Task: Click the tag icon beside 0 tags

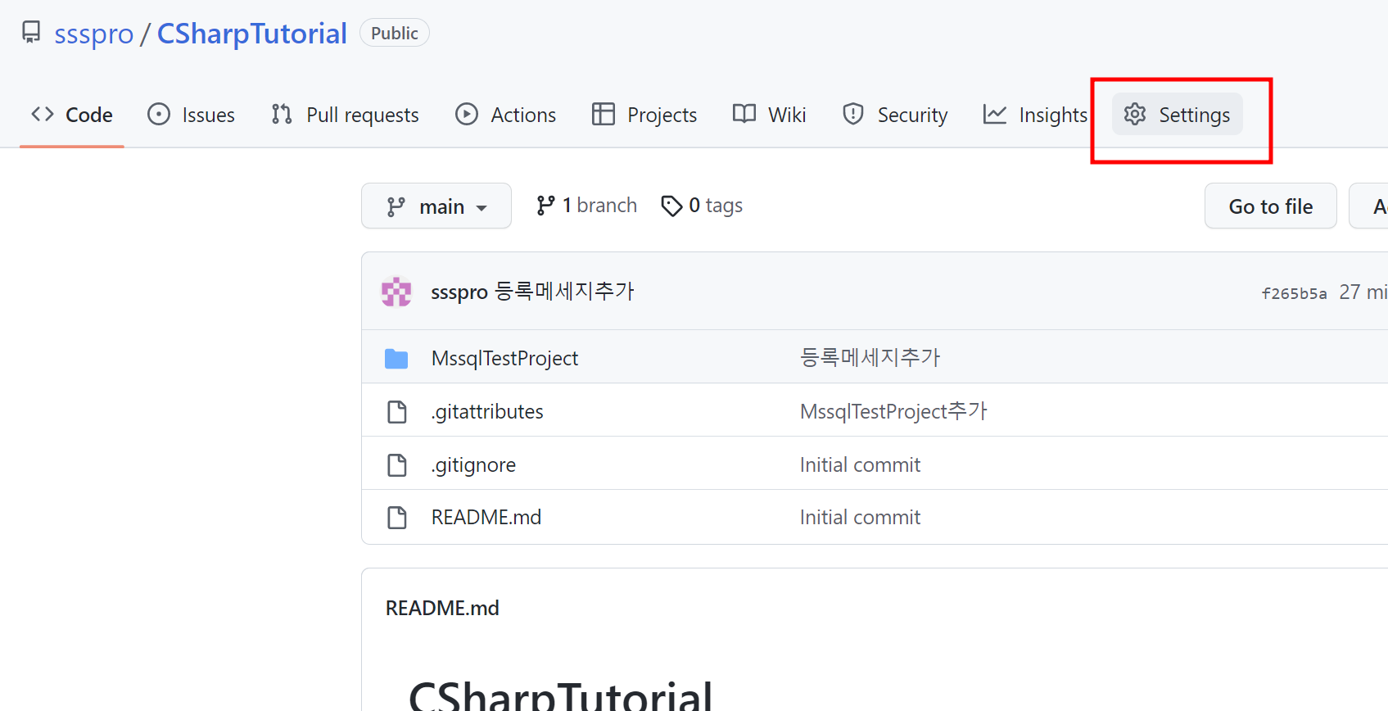Action: (671, 206)
